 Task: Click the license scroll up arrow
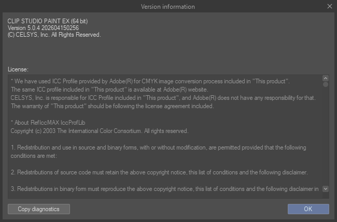point(326,78)
